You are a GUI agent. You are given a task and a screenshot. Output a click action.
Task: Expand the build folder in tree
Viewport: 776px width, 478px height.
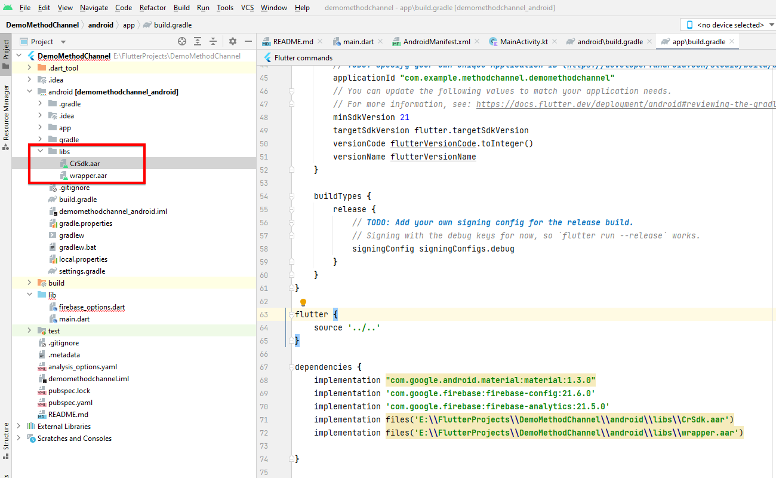pos(29,283)
